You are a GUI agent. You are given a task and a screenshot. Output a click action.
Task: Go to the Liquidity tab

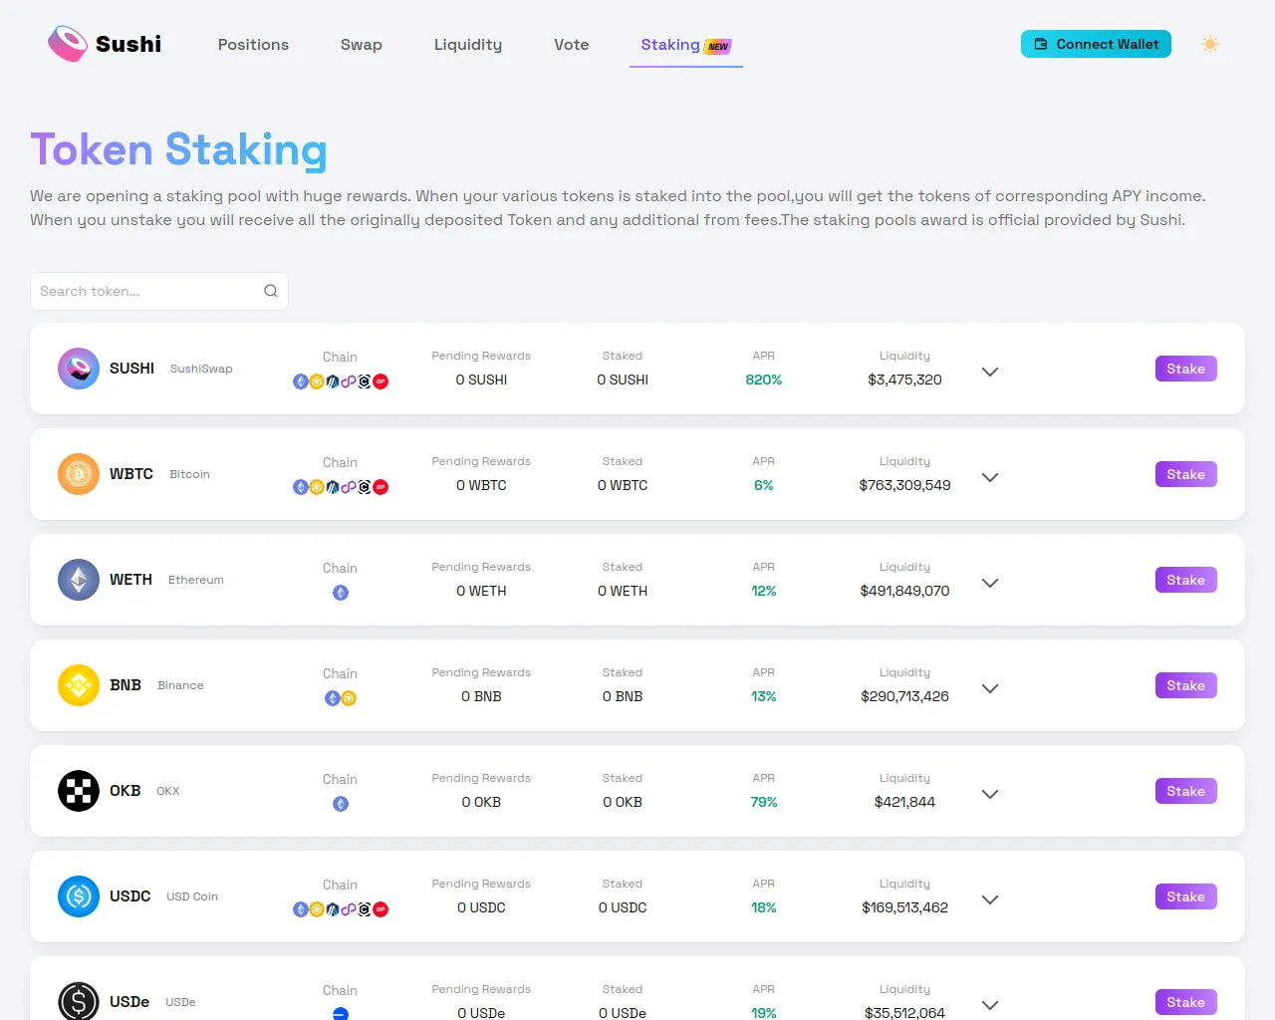pyautogui.click(x=468, y=45)
